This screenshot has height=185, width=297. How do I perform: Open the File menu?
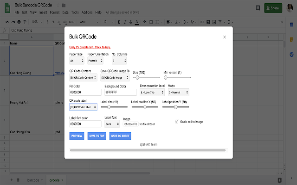tap(17, 12)
